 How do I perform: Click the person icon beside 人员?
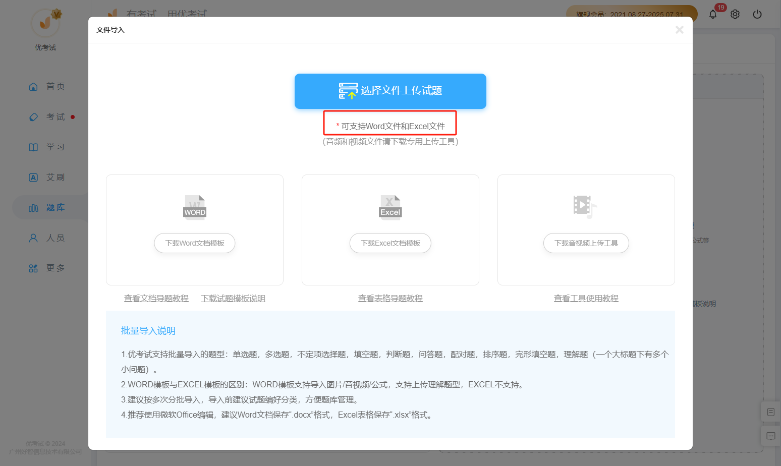coord(33,238)
